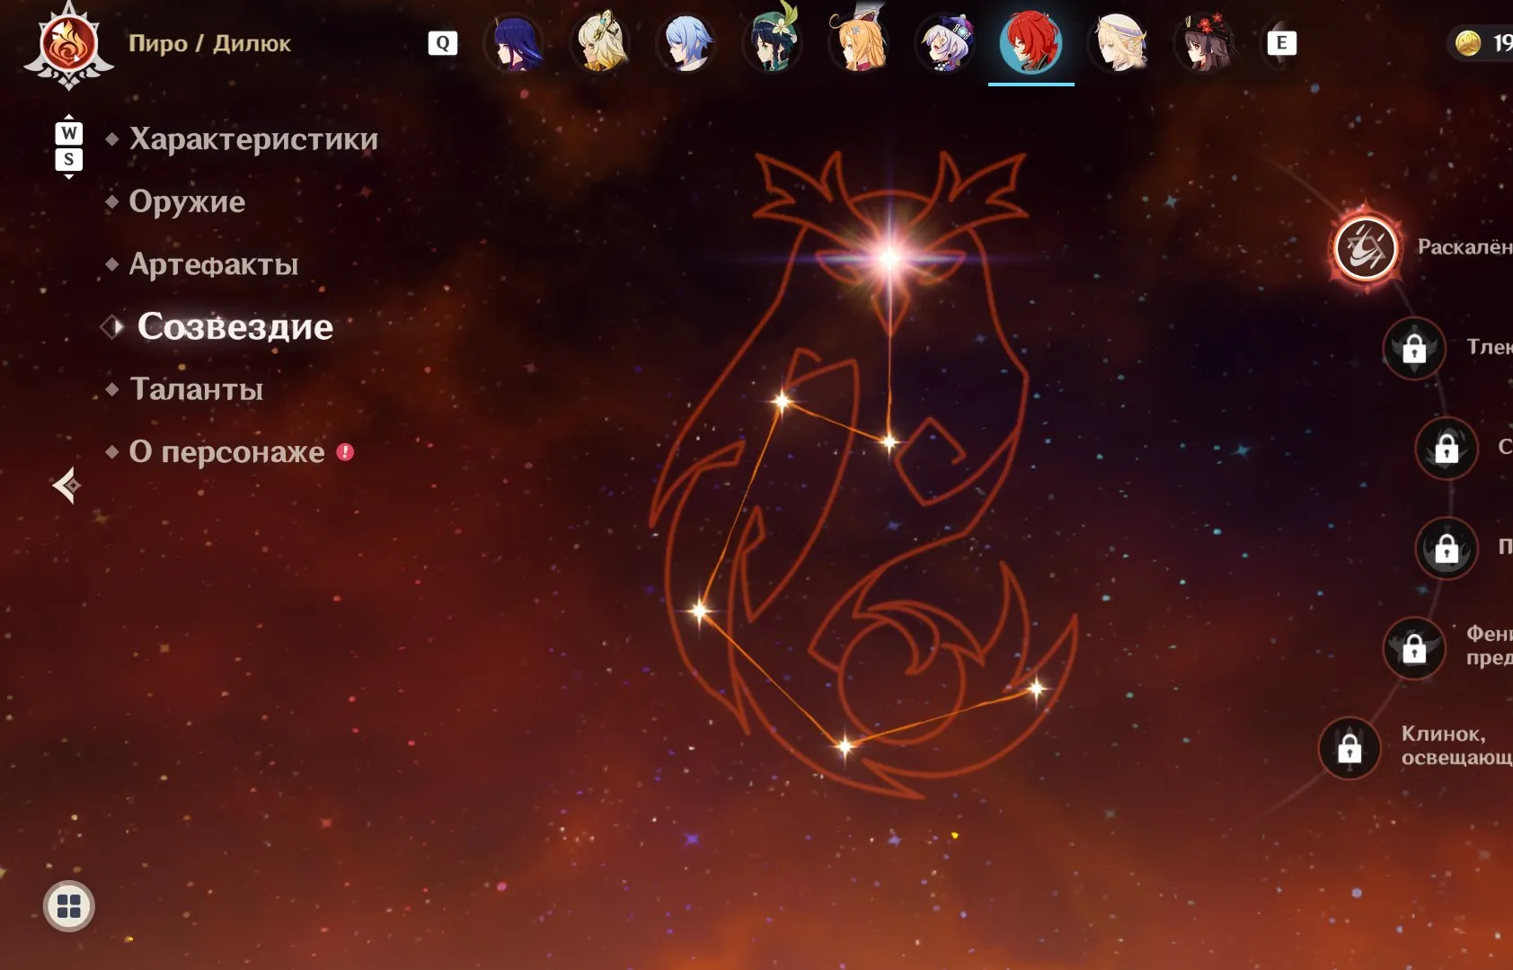
Task: Open the locked Фен constellation node
Action: (x=1414, y=647)
